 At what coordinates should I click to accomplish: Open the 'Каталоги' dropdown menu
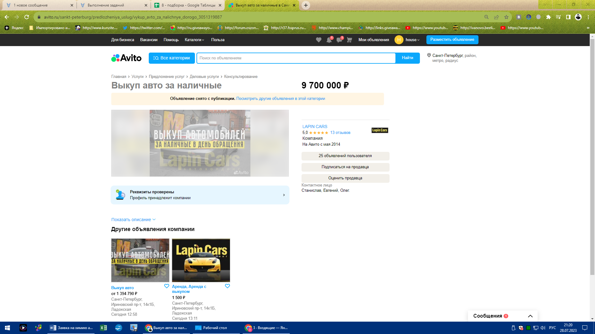tap(194, 40)
